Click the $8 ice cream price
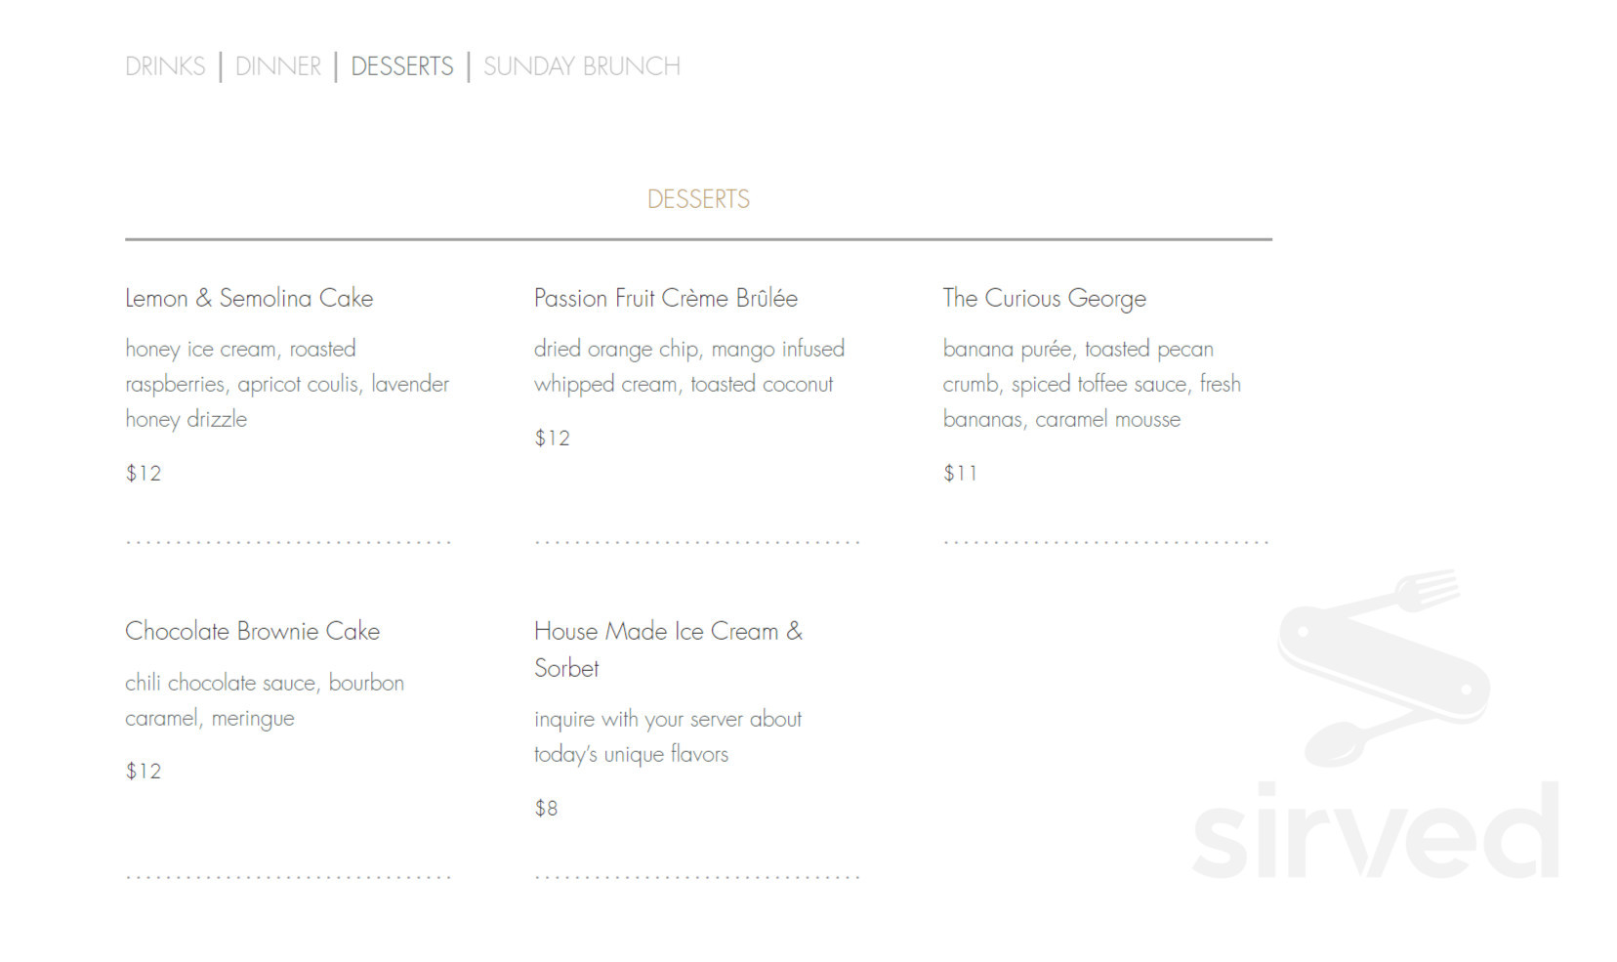 (x=544, y=807)
